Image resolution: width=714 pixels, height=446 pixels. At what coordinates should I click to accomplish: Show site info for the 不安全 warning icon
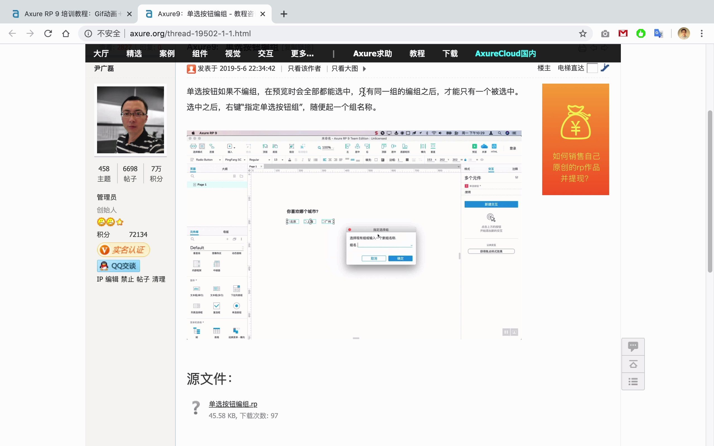coord(88,33)
